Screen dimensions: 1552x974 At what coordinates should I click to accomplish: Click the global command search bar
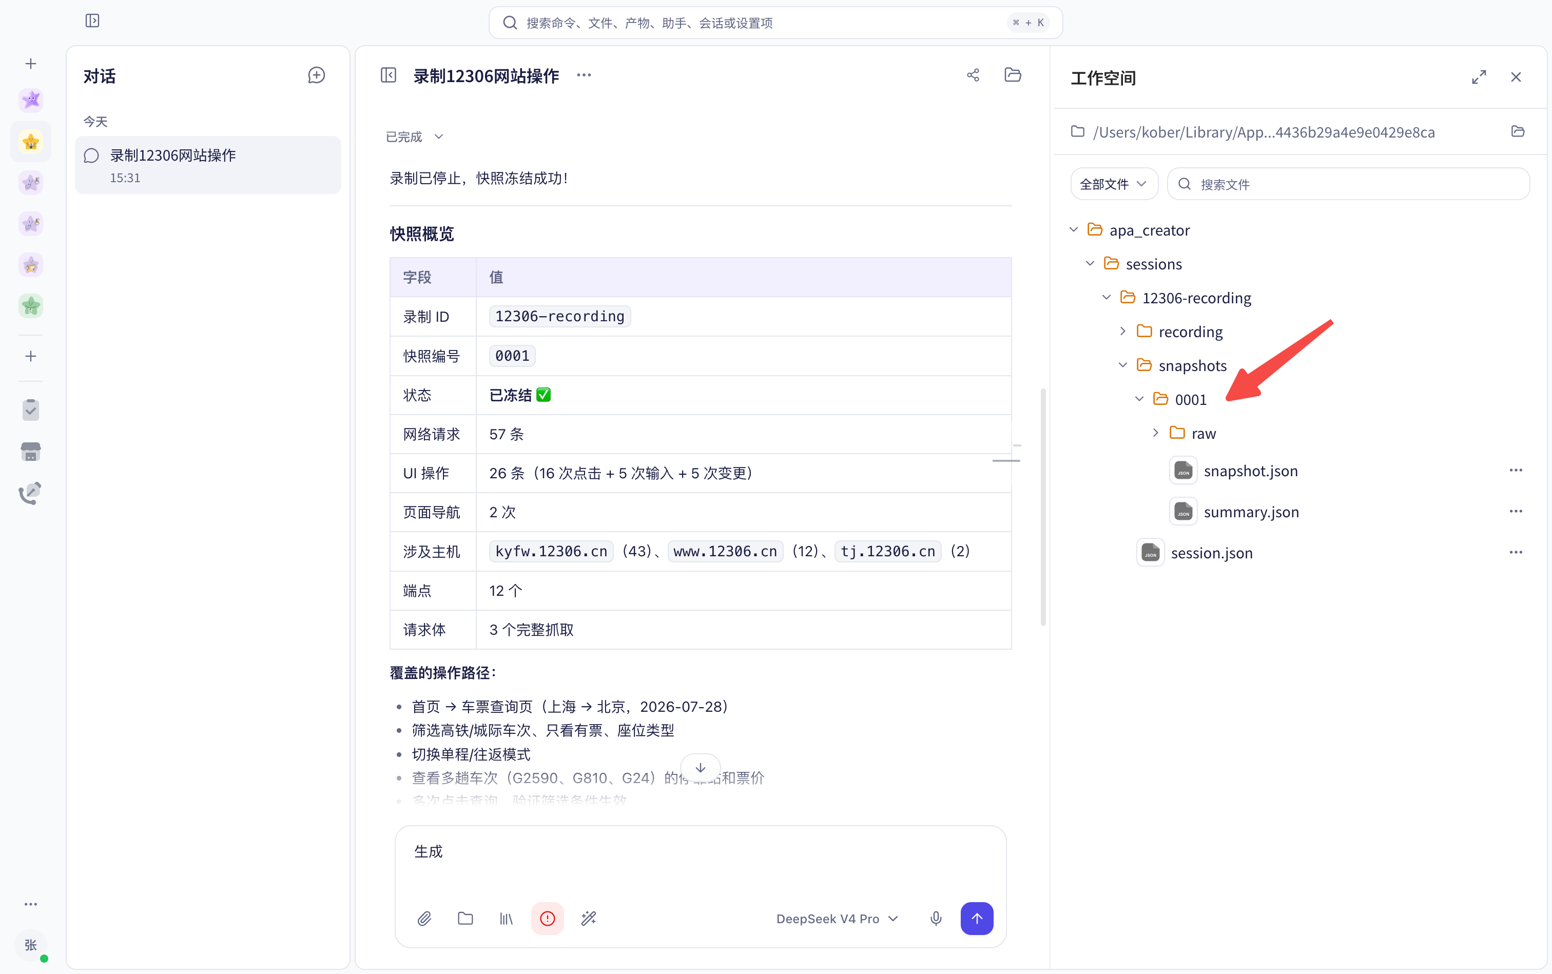pyautogui.click(x=775, y=23)
